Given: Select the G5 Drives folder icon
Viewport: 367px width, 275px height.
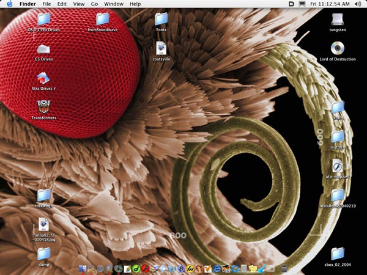Looking at the screenshot, I should point(44,50).
